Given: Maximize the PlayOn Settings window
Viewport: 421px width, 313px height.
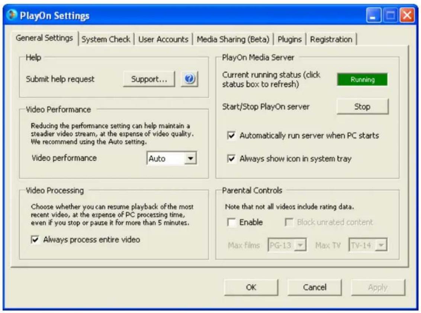Looking at the screenshot, I should coord(391,15).
